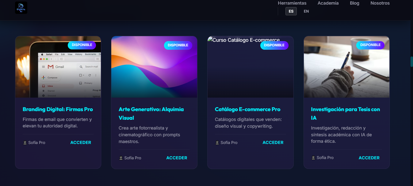Open the Academia menu

point(328,3)
